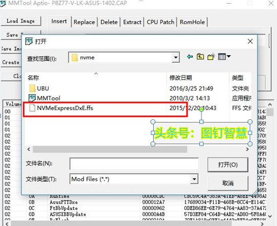277x226 pixels.
Task: Switch to the CPU Patch tab
Action: coord(160,22)
